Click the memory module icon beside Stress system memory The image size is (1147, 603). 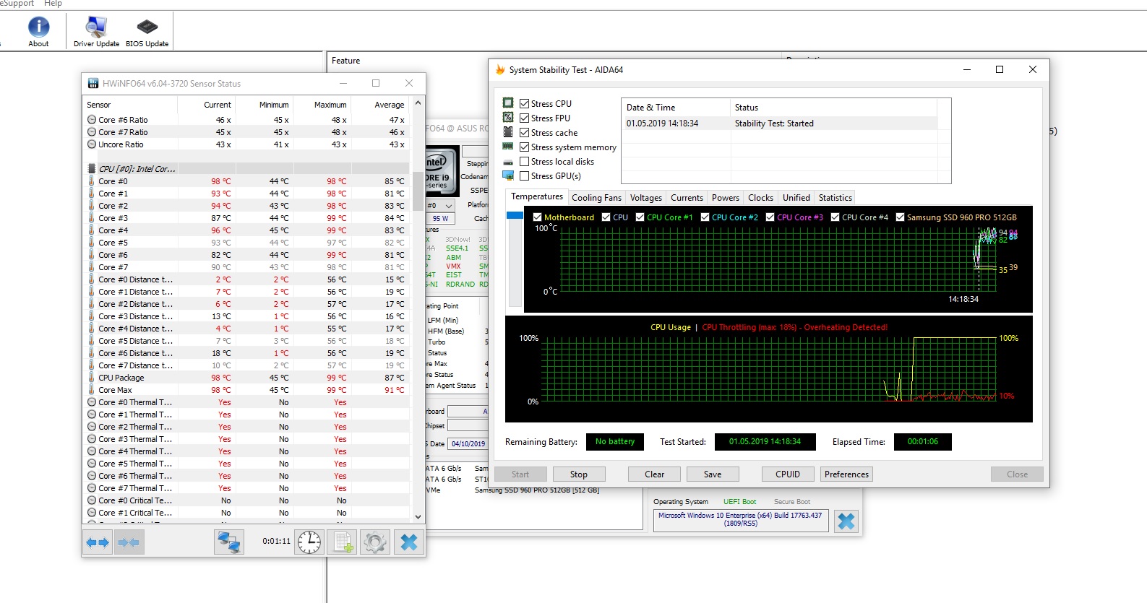[508, 147]
